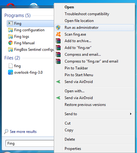Click the Fing search input field
This screenshot has height=153, width=137.
[x=30, y=143]
